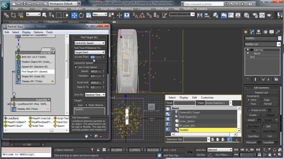This screenshot has width=284, height=159.
Task: Click the Align tool icon
Action: (207, 15)
